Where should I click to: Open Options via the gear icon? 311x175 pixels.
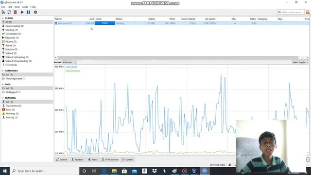pyautogui.click(x=35, y=12)
